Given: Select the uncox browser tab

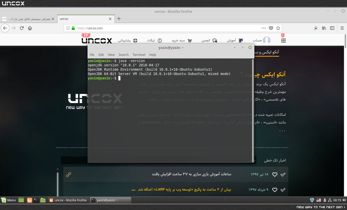Looking at the screenshot, I should coord(85,19).
